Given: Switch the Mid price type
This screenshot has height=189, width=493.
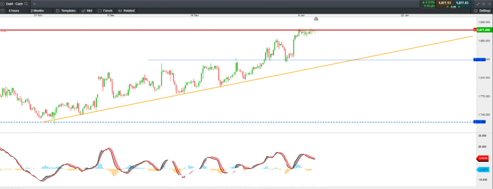Looking at the screenshot, I should click(87, 10).
